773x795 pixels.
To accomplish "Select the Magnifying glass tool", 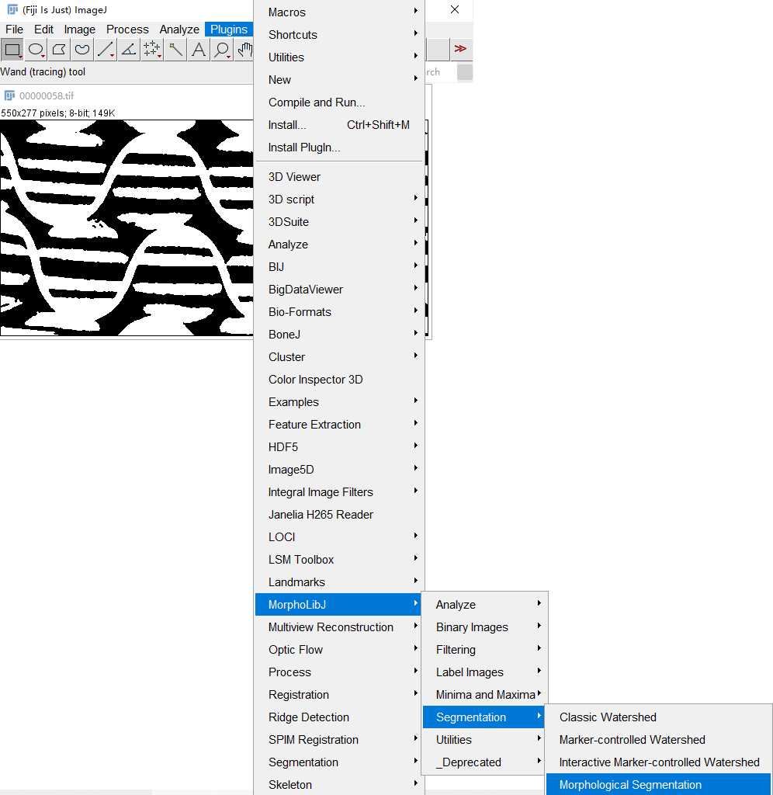I will coord(222,50).
